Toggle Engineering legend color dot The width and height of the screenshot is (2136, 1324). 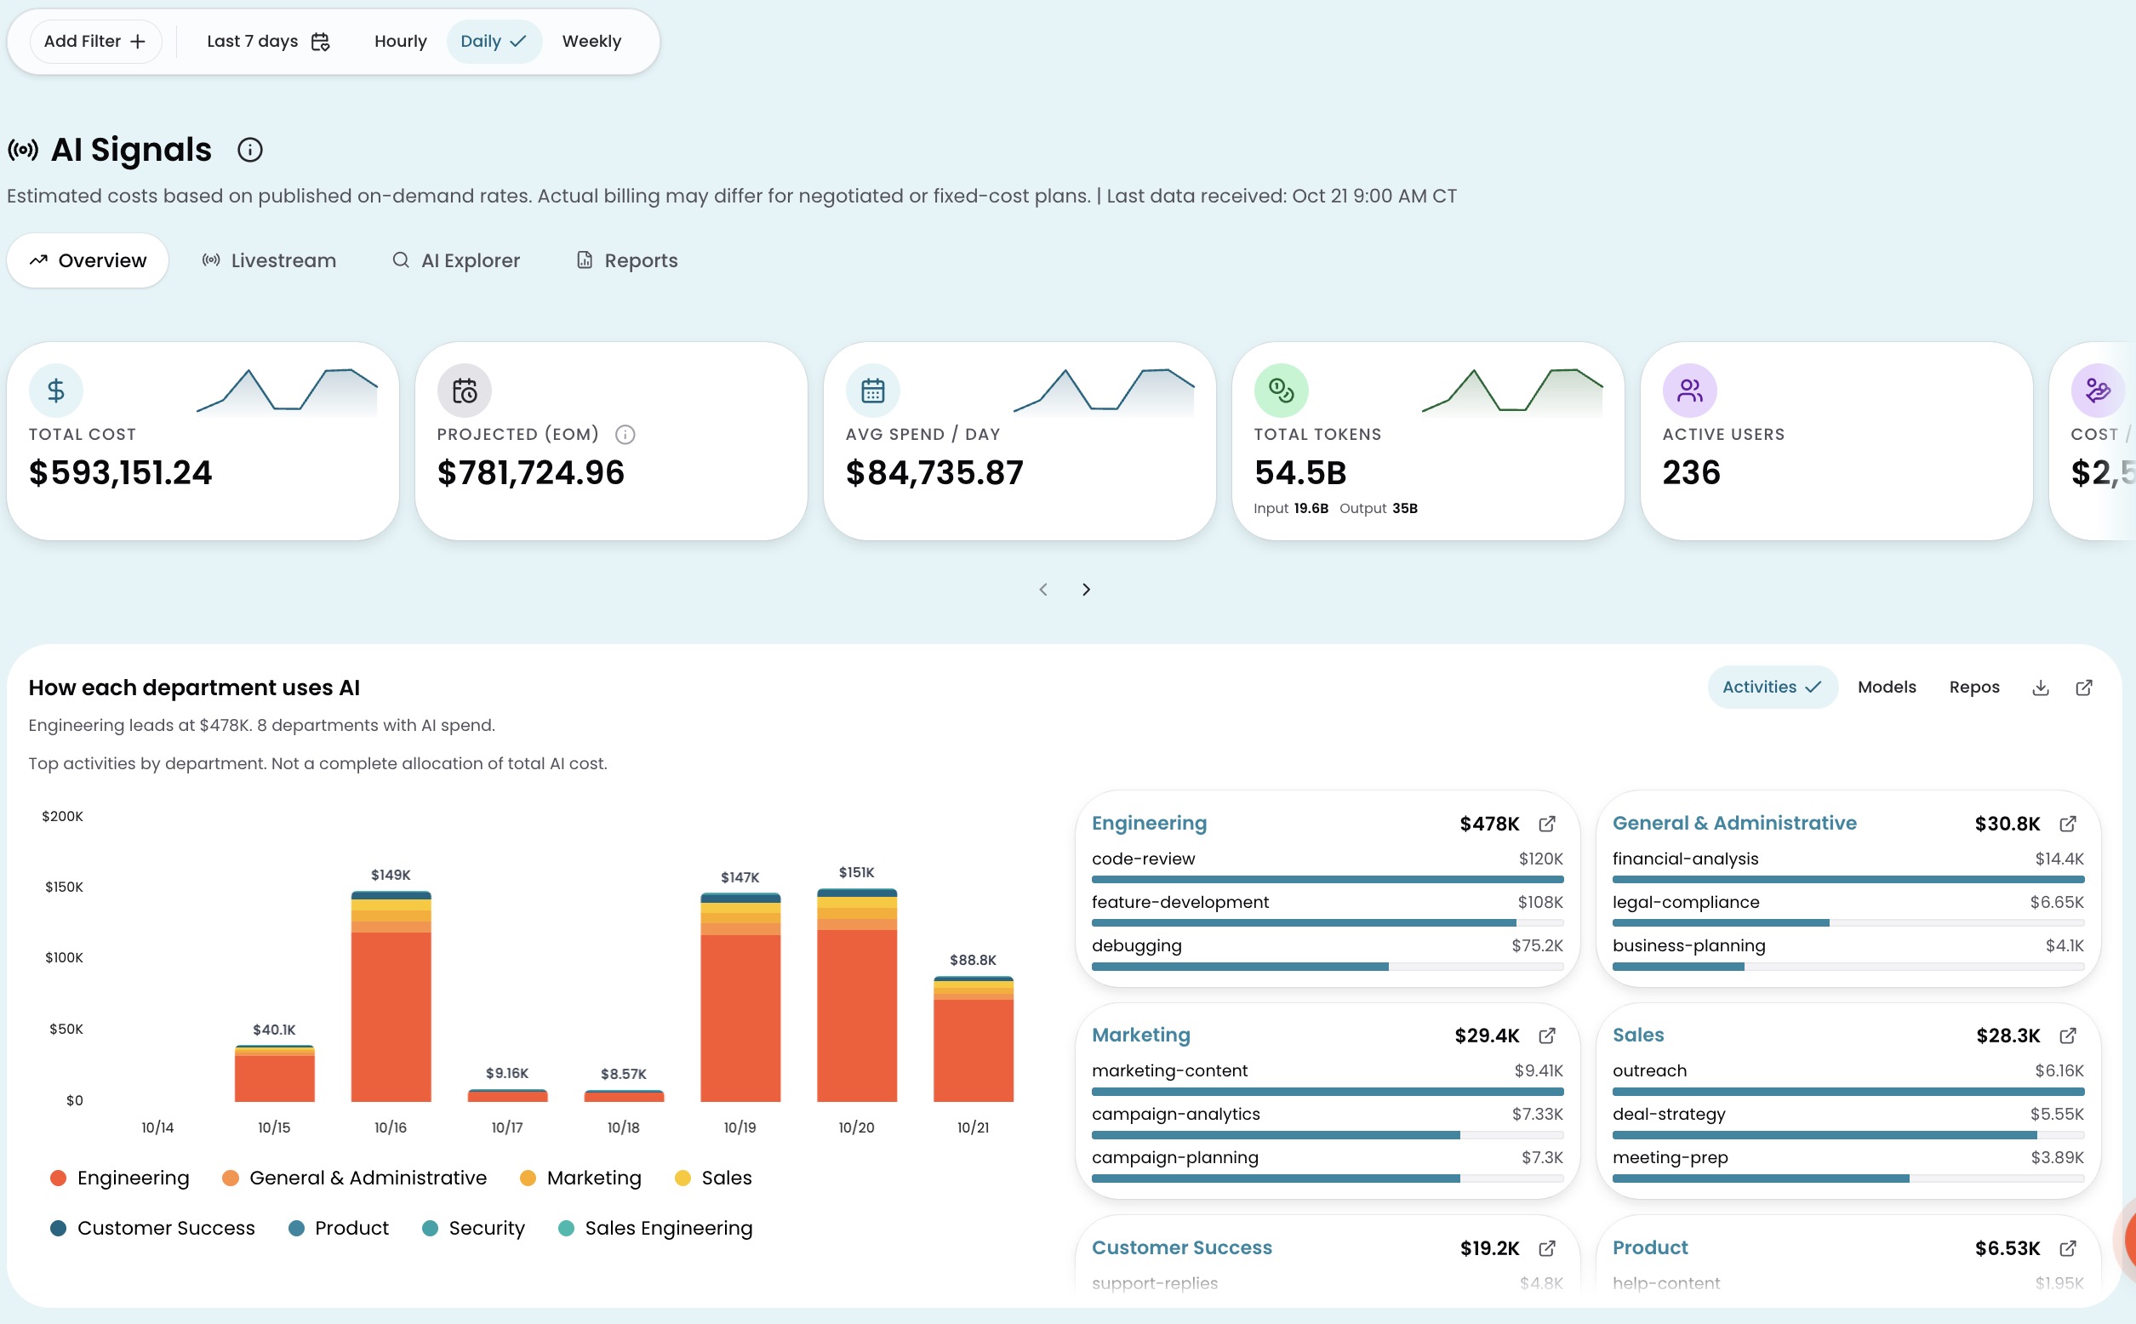pos(59,1178)
